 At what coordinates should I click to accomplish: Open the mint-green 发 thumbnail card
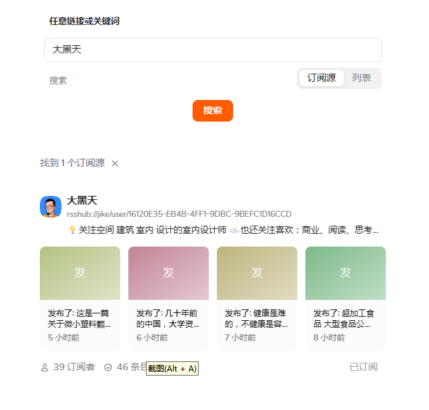pyautogui.click(x=345, y=273)
